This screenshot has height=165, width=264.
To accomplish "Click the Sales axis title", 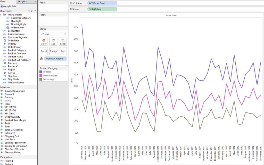I will pyautogui.click(x=72, y=81).
